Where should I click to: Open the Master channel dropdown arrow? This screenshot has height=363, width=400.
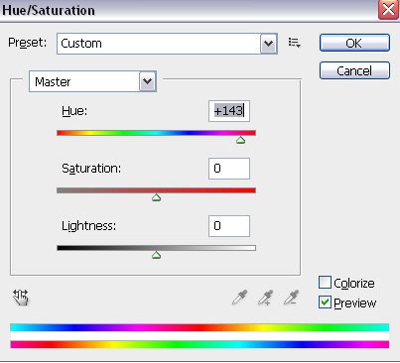(147, 81)
